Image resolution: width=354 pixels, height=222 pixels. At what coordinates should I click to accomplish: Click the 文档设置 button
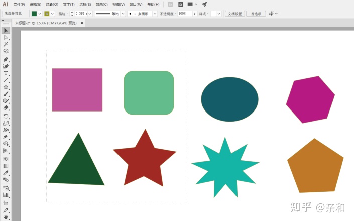(235, 14)
